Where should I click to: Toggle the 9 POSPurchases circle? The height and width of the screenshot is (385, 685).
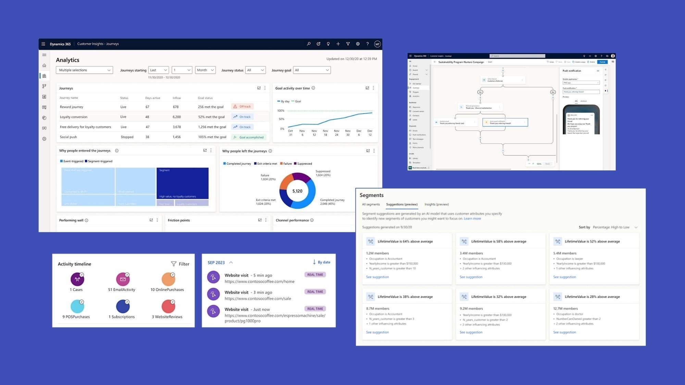[77, 306]
